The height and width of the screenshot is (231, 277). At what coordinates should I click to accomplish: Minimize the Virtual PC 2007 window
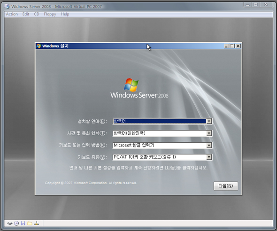point(248,5)
